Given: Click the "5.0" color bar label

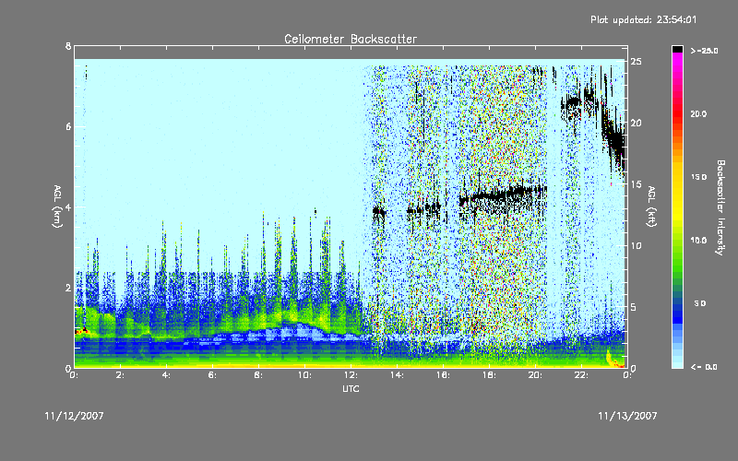Looking at the screenshot, I should pyautogui.click(x=700, y=303).
